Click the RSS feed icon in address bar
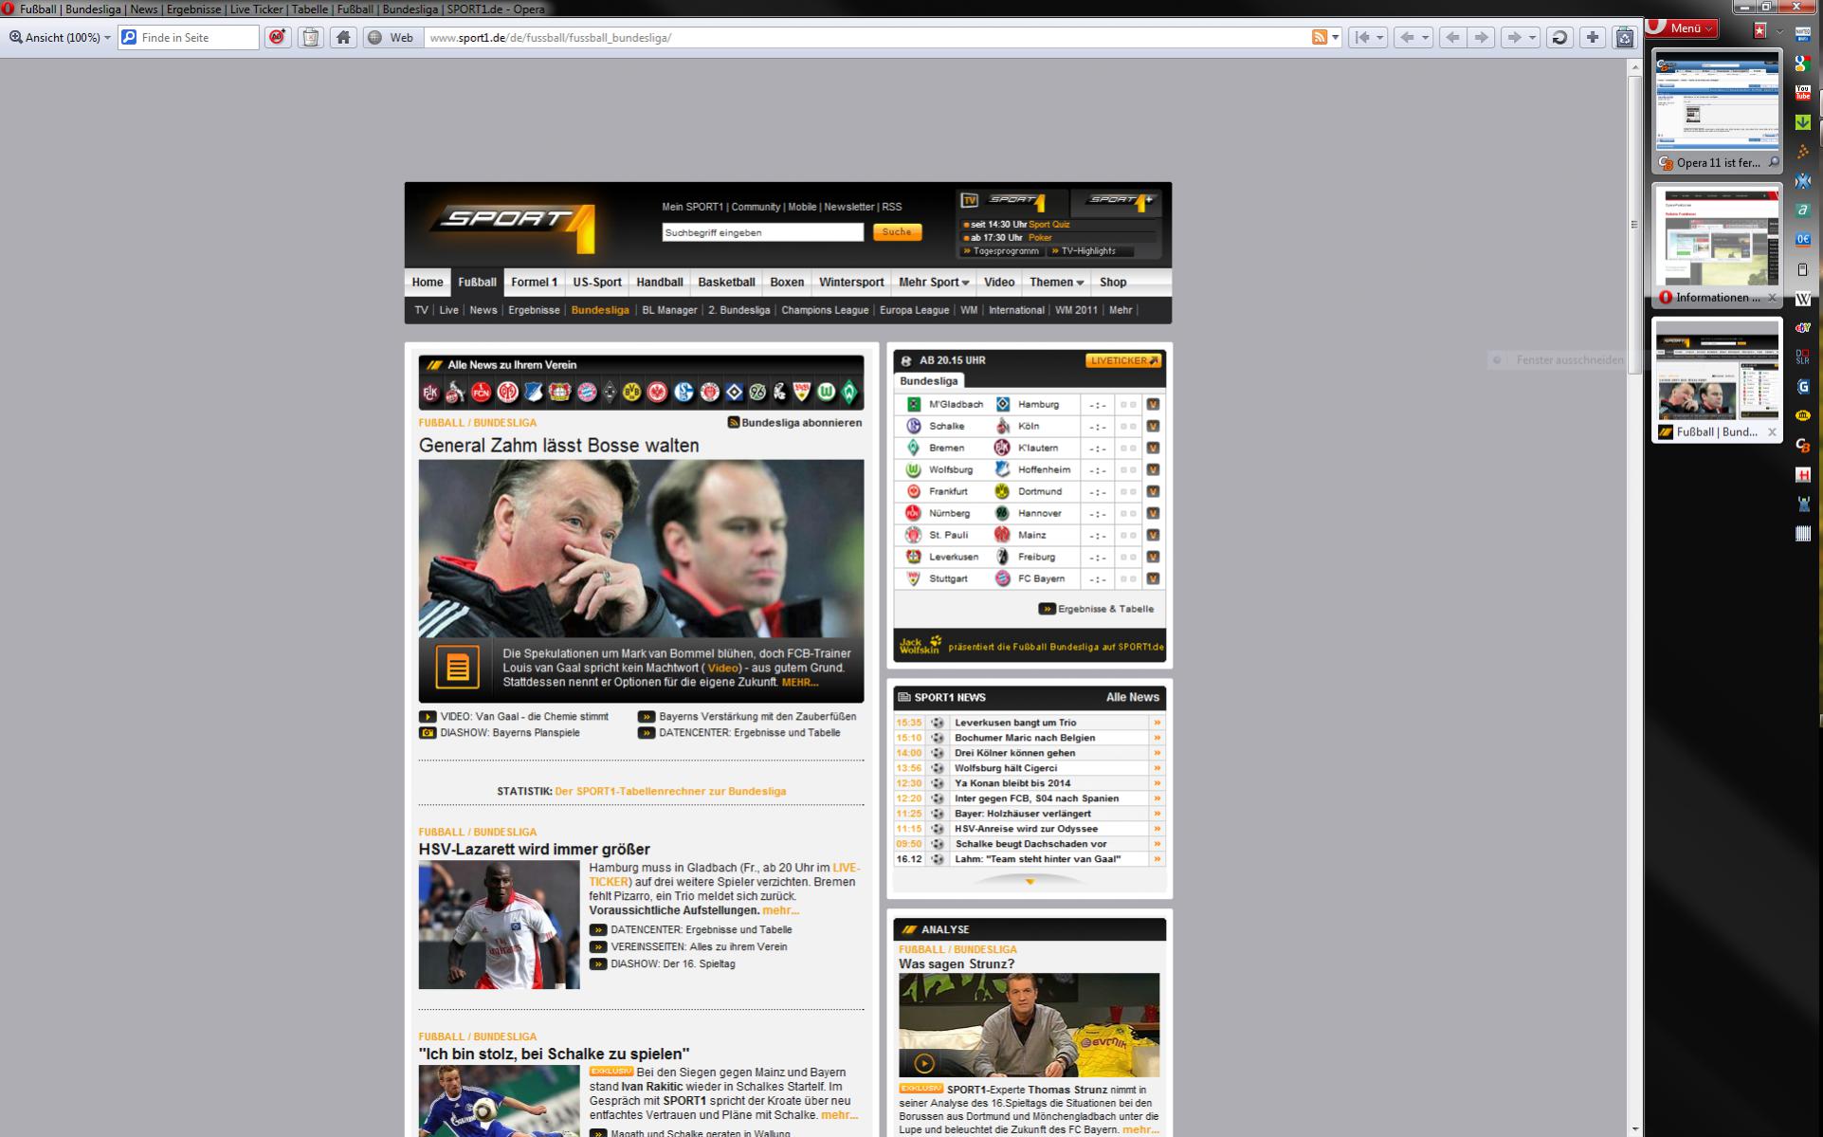This screenshot has height=1137, width=1823. click(1319, 38)
